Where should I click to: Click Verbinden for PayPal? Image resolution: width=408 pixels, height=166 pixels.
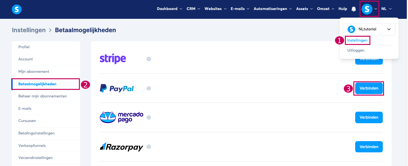369,88
